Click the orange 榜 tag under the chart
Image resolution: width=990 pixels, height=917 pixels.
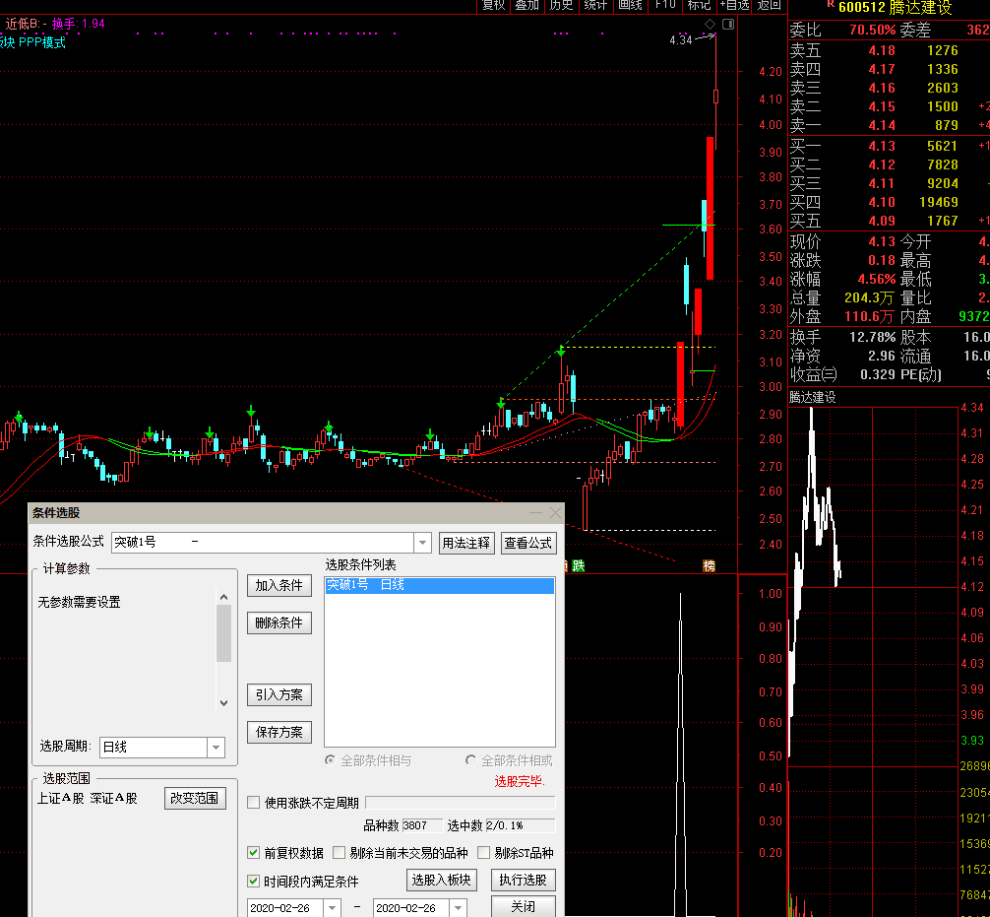[x=709, y=565]
